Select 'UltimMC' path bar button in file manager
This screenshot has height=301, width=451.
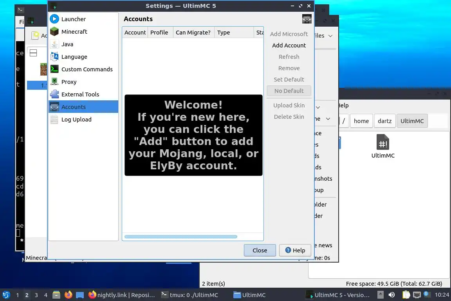pyautogui.click(x=412, y=121)
